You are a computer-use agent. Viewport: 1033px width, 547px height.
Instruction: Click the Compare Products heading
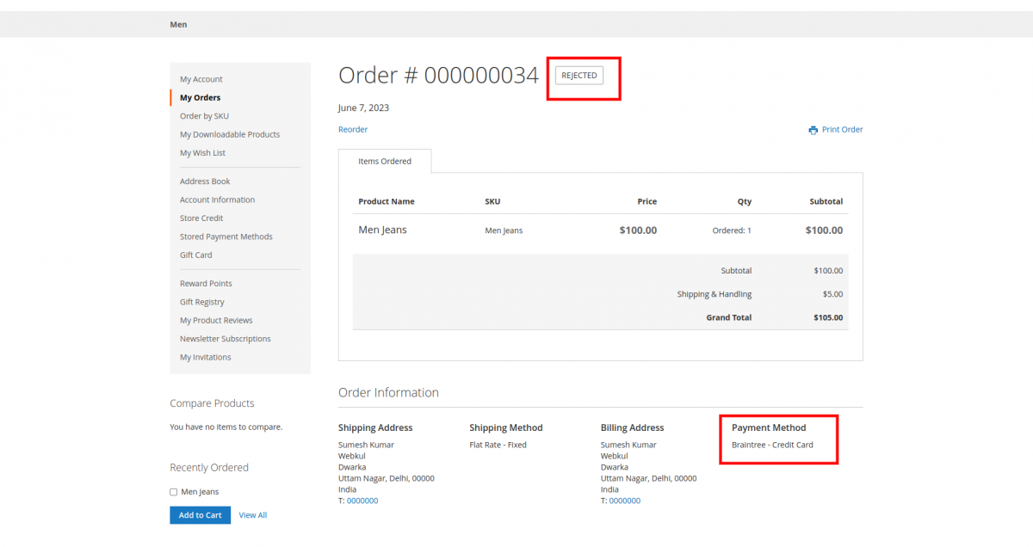[212, 403]
